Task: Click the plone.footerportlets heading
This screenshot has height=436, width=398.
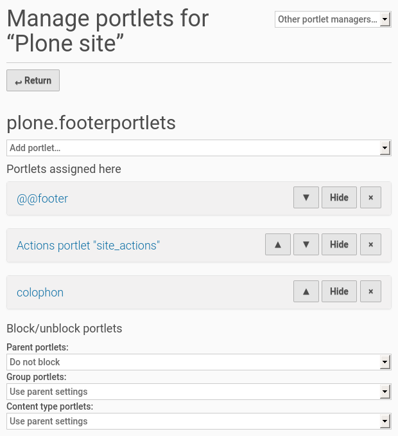Action: pyautogui.click(x=91, y=123)
